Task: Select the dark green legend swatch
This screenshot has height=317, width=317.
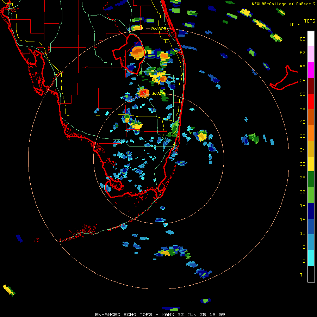Action: pyautogui.click(x=311, y=179)
